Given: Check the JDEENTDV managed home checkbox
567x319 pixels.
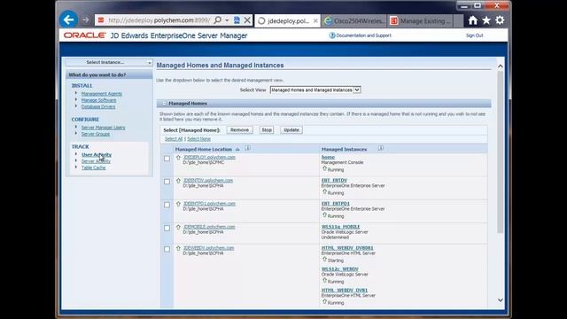Looking at the screenshot, I should click(x=167, y=182).
